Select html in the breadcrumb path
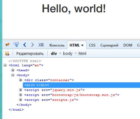Screen dimensions: 140x119 (82, 54)
